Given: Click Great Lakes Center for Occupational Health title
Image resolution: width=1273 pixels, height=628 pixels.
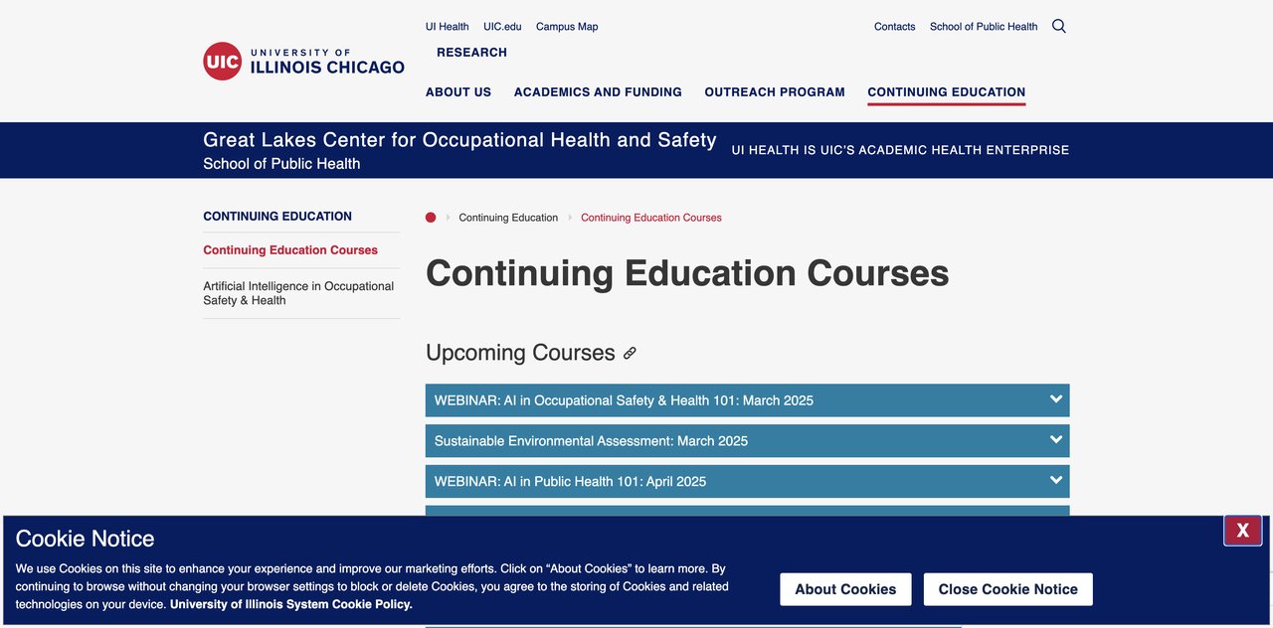Looking at the screenshot, I should tap(459, 140).
